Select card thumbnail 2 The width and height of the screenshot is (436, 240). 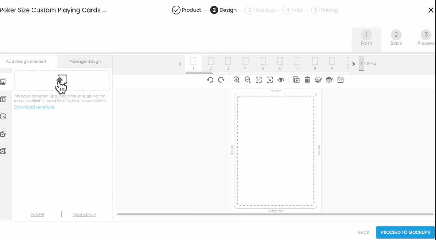211,63
